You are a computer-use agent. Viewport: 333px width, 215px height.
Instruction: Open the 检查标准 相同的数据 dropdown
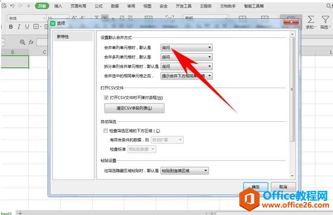click(141, 149)
